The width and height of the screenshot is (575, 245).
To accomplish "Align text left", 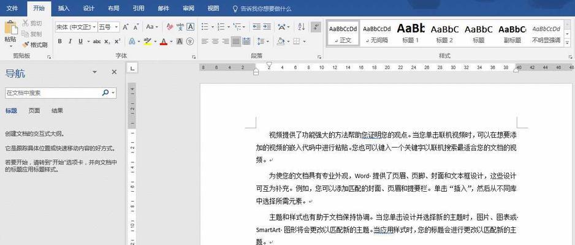I will [x=205, y=42].
